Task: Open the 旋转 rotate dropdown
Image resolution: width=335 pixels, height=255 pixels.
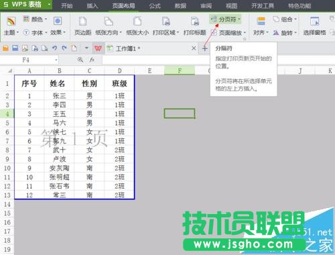Action: tap(285, 33)
